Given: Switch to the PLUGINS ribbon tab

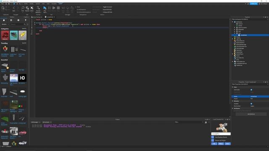Looking at the screenshot, I should 54,4.
